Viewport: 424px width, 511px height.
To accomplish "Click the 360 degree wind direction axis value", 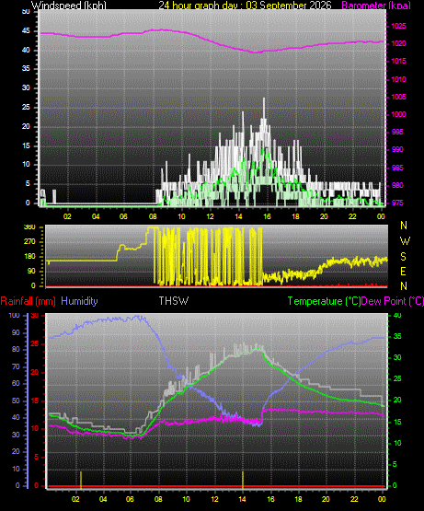I will point(29,227).
